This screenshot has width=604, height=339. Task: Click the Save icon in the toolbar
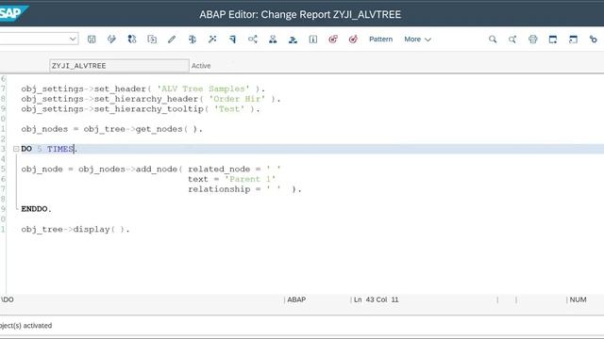coord(92,40)
